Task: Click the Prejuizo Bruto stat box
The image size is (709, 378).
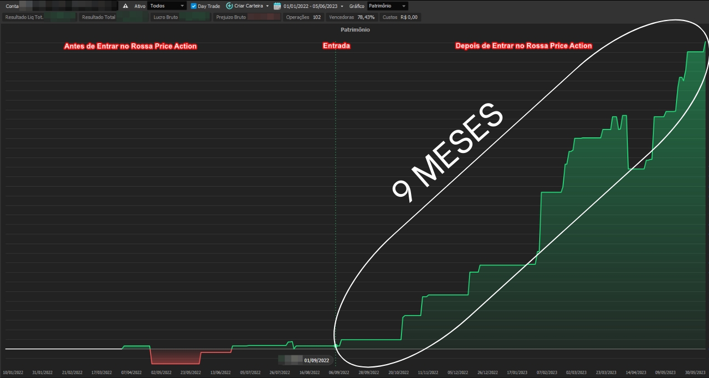Action: [248, 17]
